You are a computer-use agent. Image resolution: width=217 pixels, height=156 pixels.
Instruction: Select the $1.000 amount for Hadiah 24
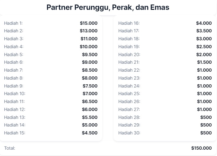[x=204, y=86]
